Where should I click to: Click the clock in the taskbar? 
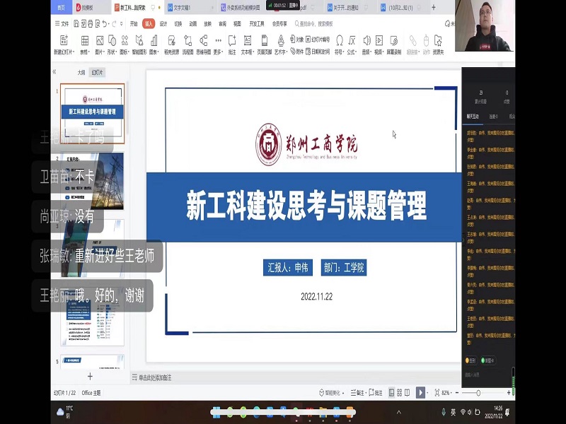[x=493, y=412]
